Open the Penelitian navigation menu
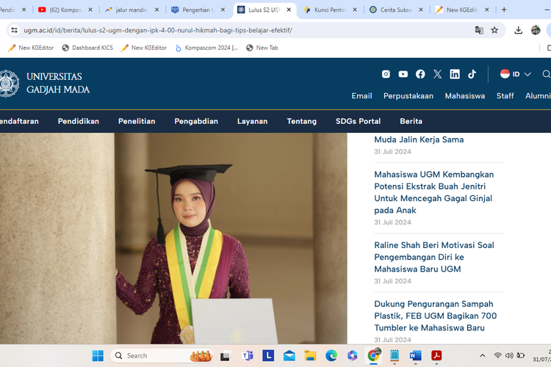Image resolution: width=551 pixels, height=367 pixels. click(137, 121)
